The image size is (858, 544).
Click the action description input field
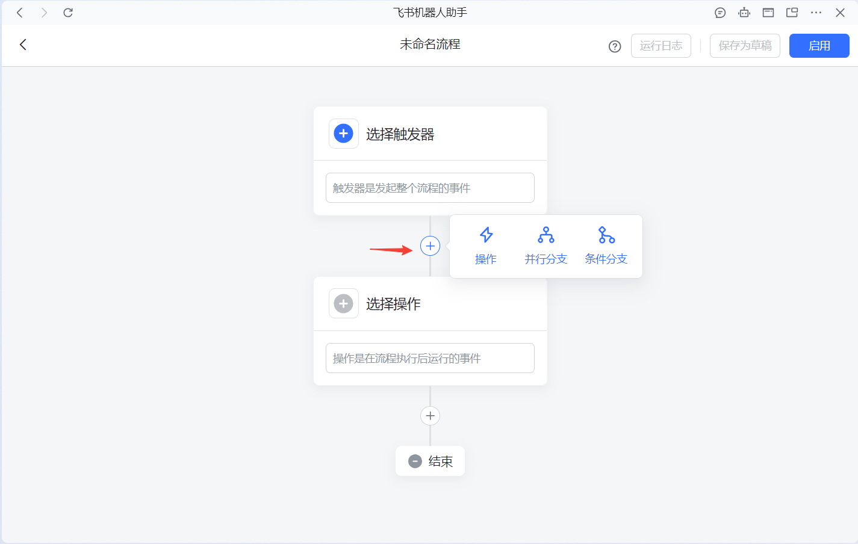[x=430, y=358]
